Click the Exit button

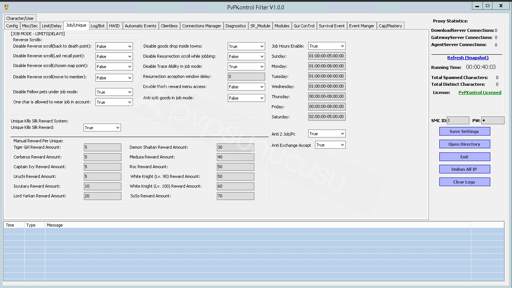point(464,157)
